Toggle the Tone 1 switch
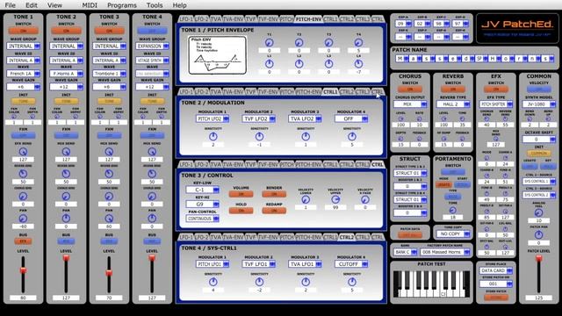 [x=23, y=32]
